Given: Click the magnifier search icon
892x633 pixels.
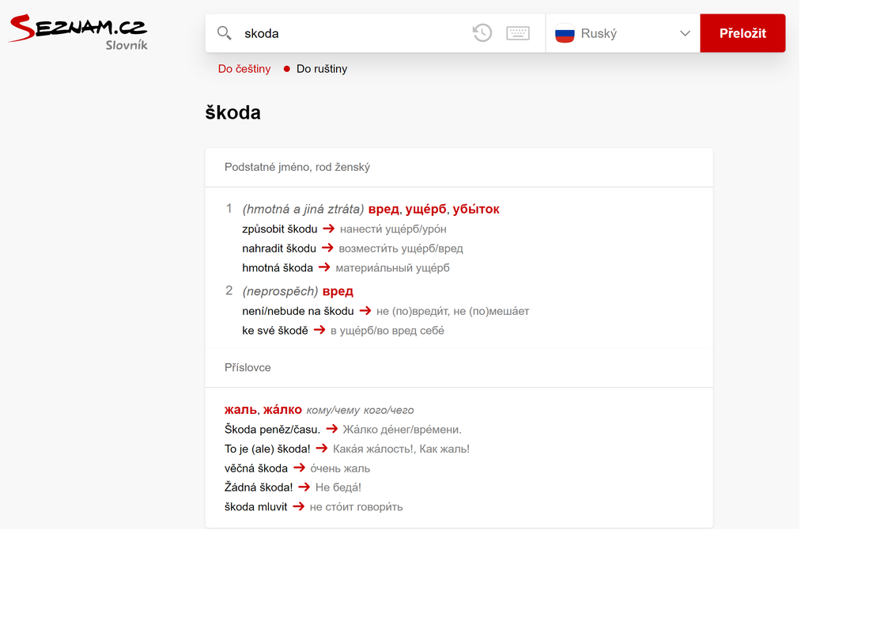Looking at the screenshot, I should tap(224, 33).
